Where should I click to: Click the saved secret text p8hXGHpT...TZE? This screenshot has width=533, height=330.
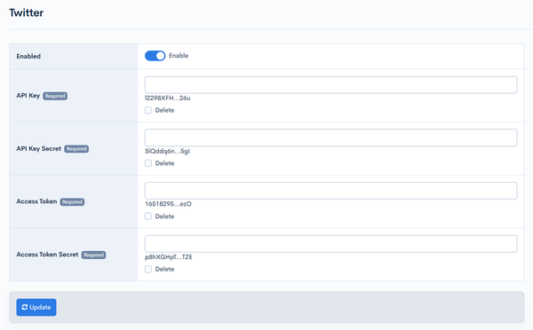169,257
